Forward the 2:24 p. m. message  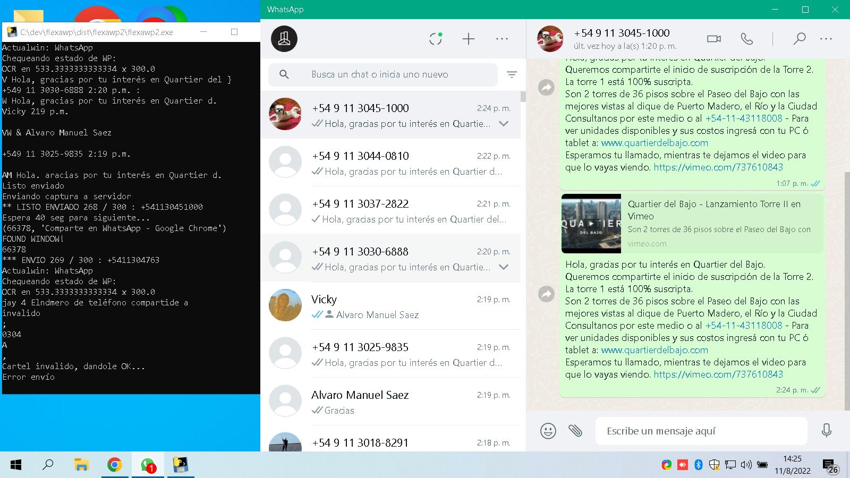coord(546,294)
